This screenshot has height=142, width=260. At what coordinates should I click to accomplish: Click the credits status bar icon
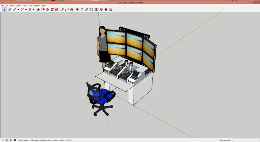[x=6, y=140]
